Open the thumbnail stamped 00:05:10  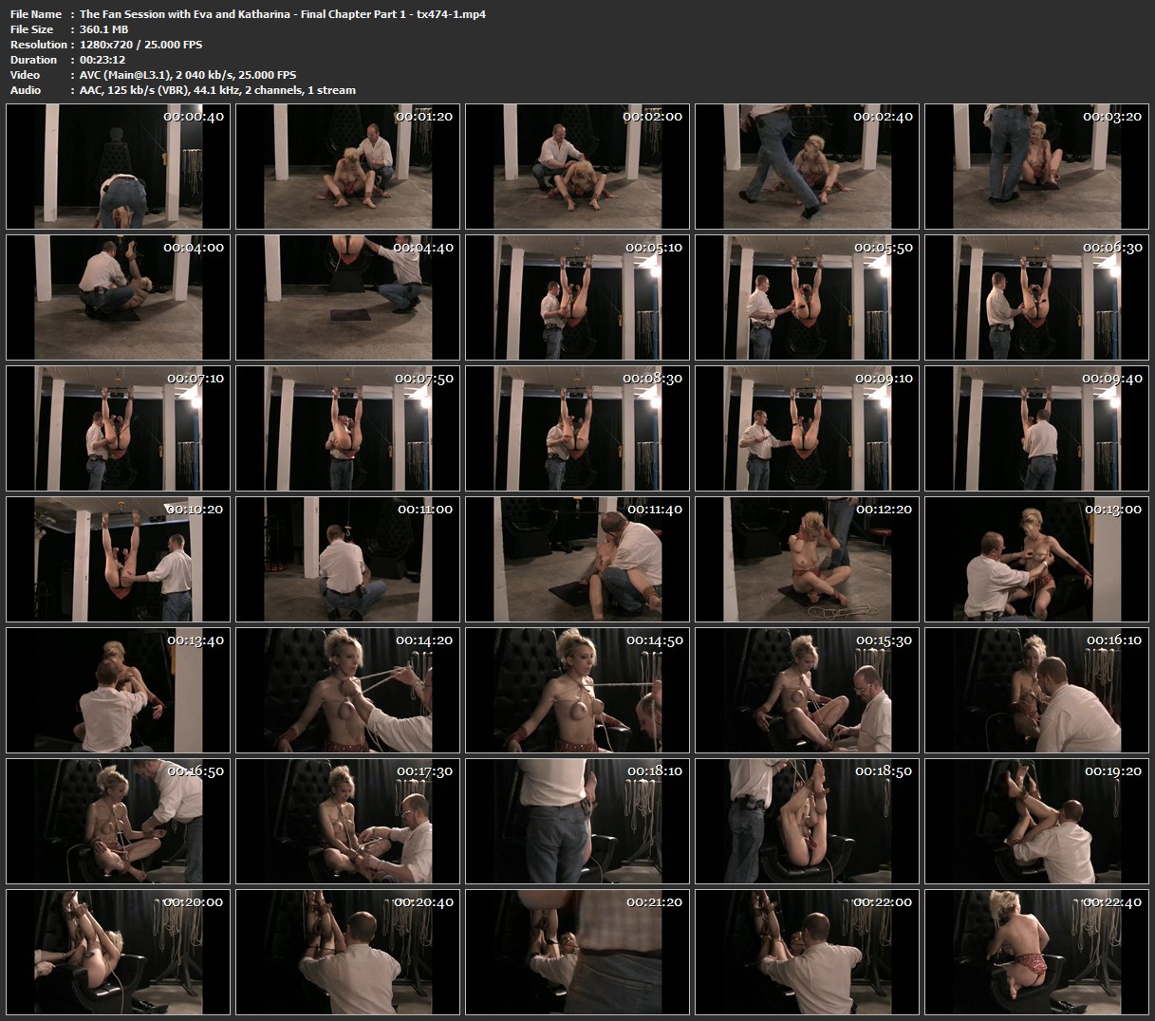[x=578, y=298]
